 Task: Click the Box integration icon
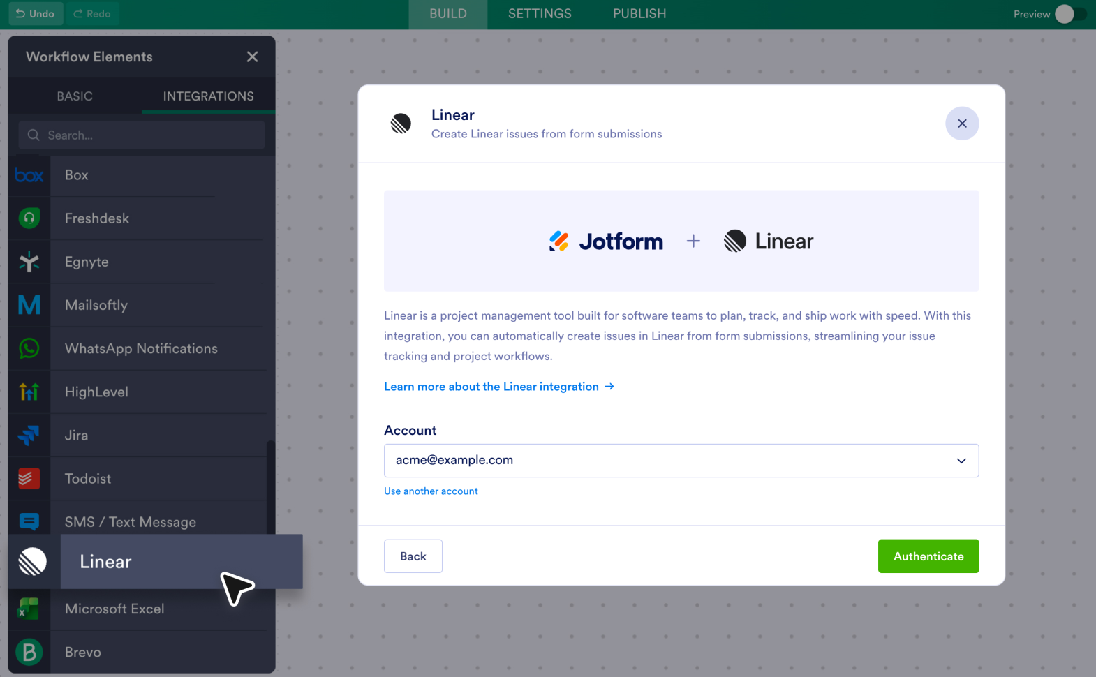tap(29, 175)
